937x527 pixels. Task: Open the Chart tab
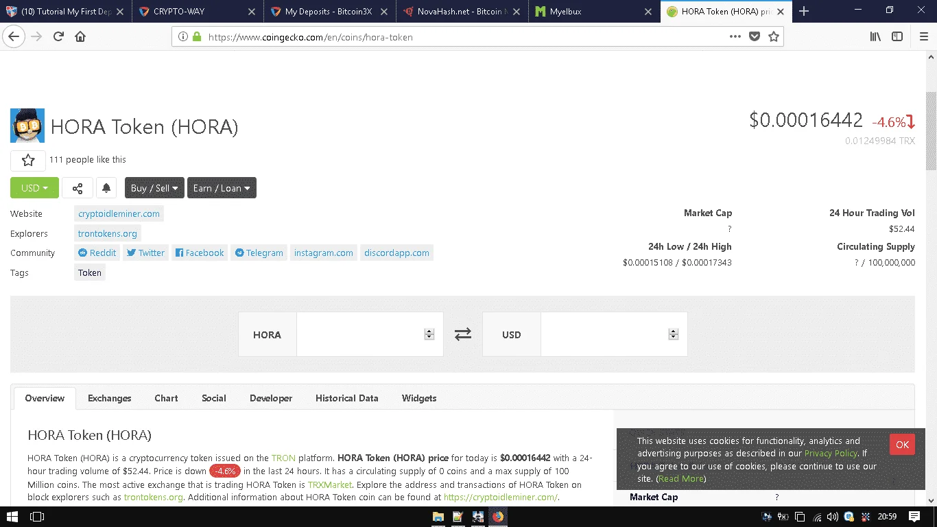(166, 398)
